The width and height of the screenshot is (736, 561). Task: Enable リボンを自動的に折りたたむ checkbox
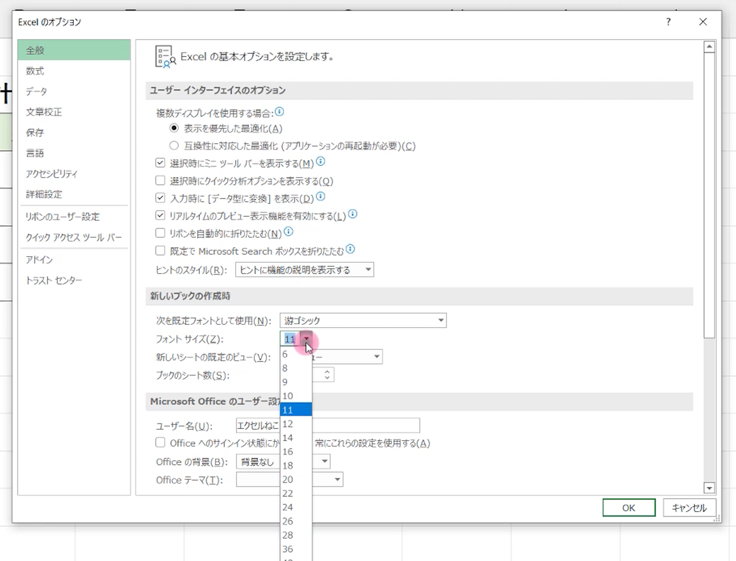160,233
